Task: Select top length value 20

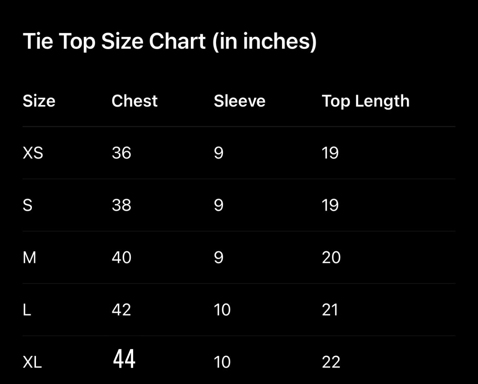Action: coord(331,258)
